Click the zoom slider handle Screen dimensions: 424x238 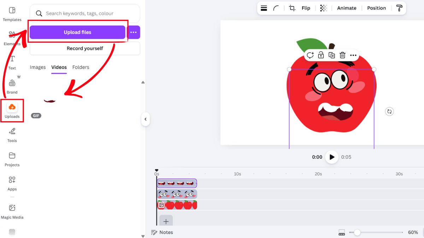357,232
